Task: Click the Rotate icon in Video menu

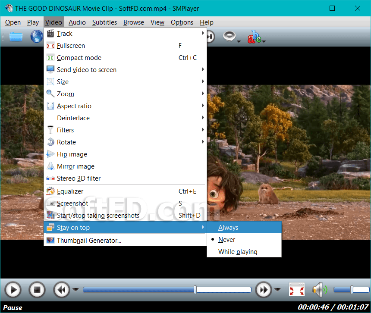Action: [50, 142]
